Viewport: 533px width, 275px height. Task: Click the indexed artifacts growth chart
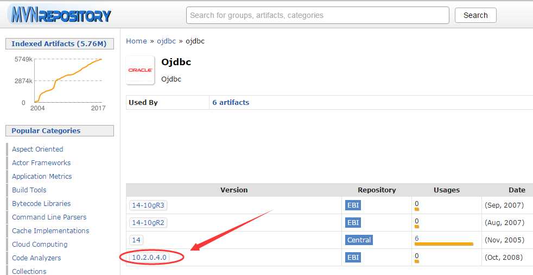pos(60,83)
